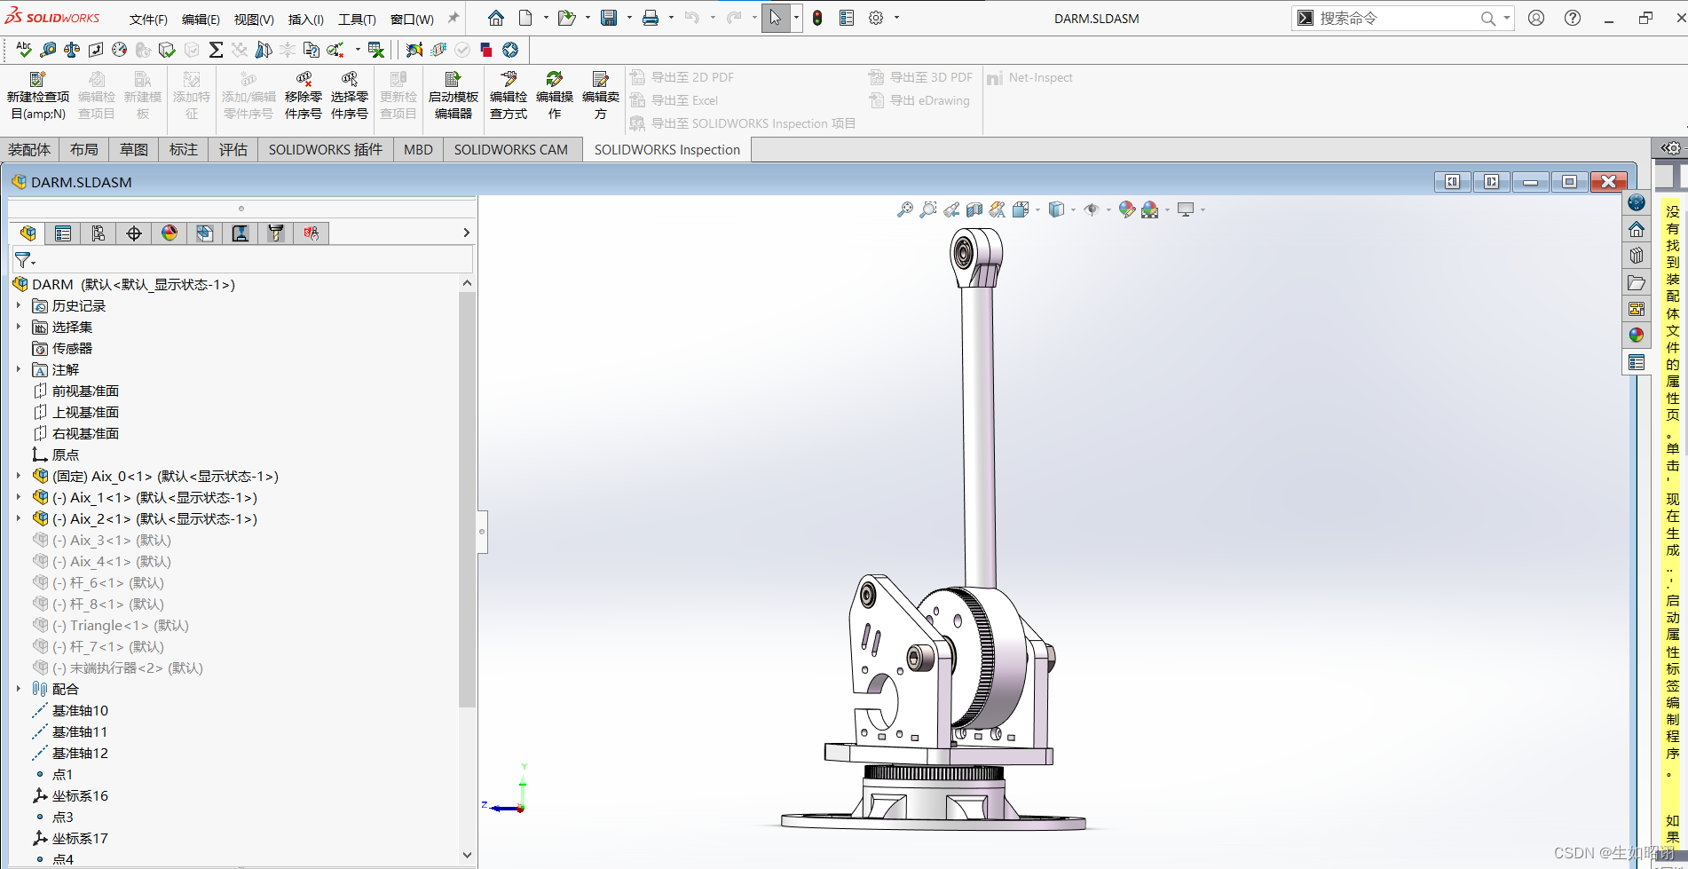Expand the (固定) Aix_0<1> component

pyautogui.click(x=19, y=476)
